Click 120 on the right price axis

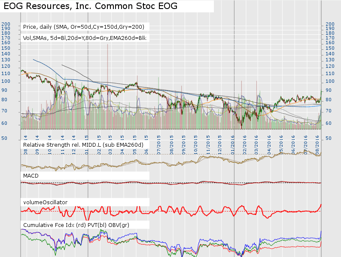[x=330, y=66]
